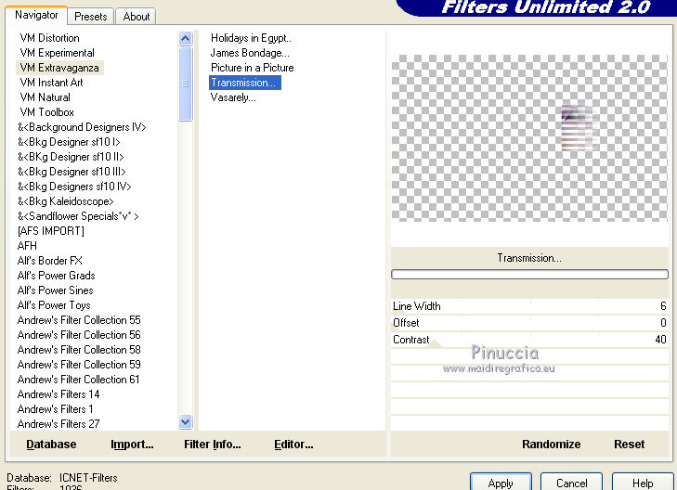Select &<Sandflower Specials°v°> category

click(78, 216)
